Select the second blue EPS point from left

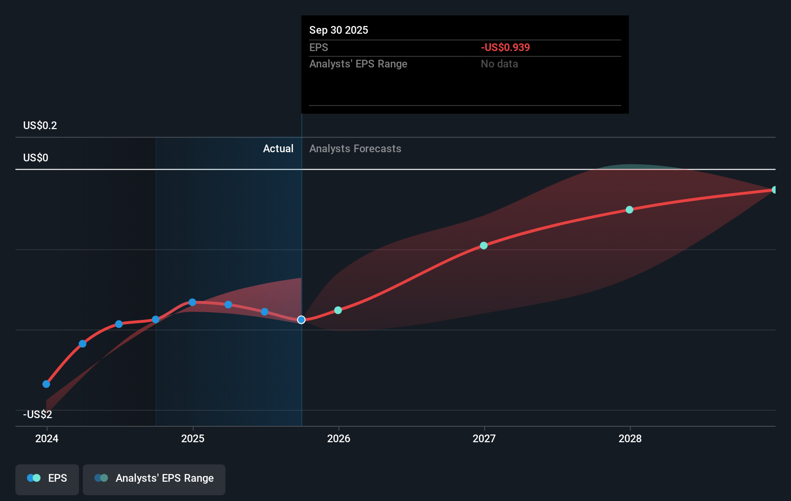tap(82, 343)
